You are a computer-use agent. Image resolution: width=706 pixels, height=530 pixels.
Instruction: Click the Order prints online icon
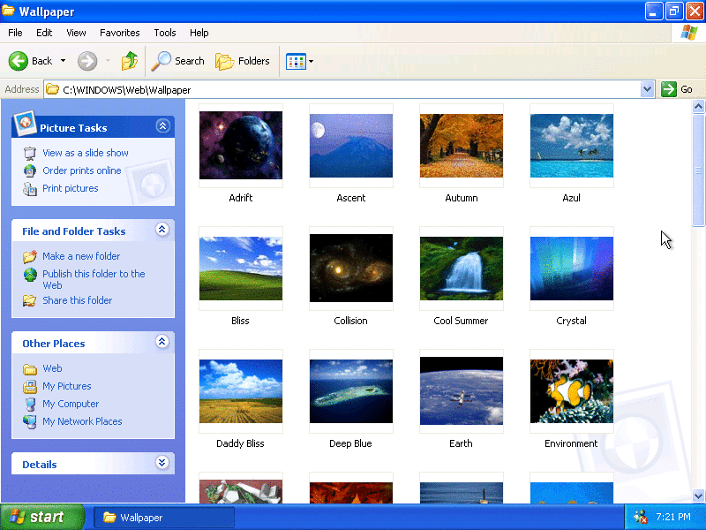(x=30, y=170)
